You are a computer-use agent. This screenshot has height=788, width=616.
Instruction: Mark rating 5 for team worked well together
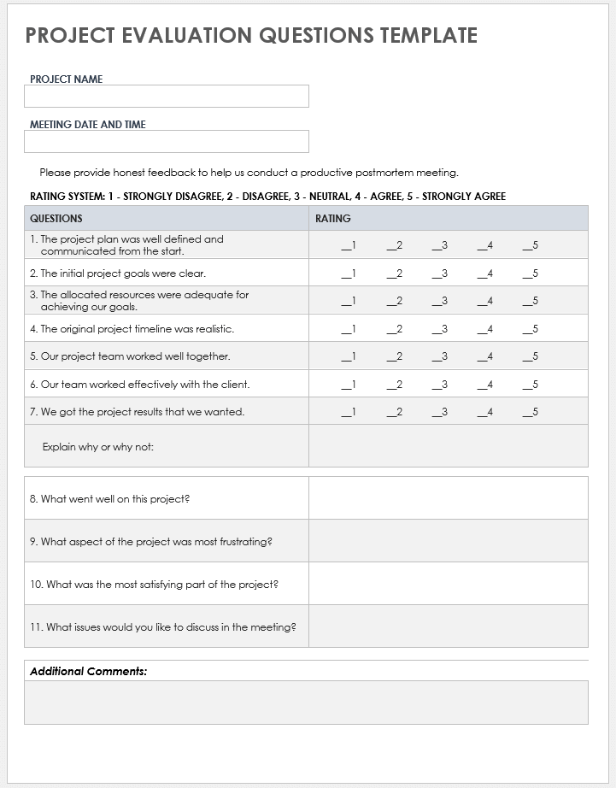coord(530,356)
